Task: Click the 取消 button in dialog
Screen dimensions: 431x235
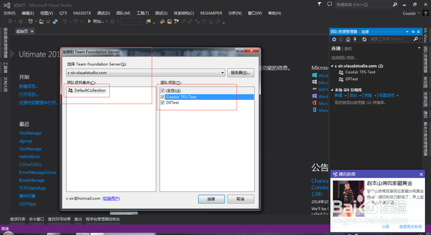Action: 240,199
